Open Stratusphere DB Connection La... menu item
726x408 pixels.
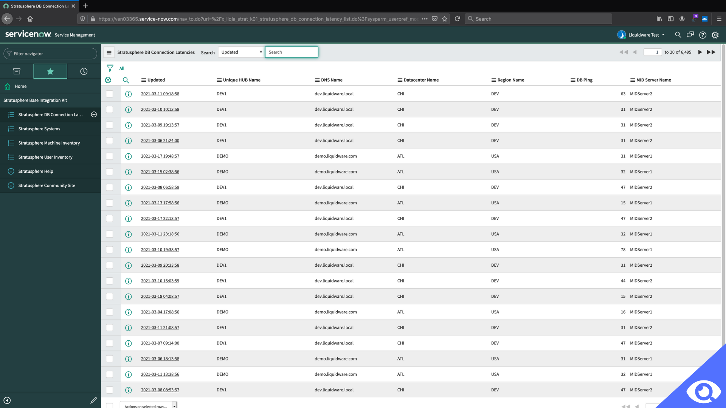click(x=50, y=114)
